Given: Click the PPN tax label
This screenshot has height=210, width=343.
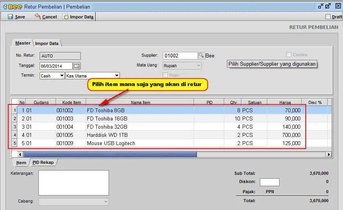Looking at the screenshot, I should (x=270, y=192).
